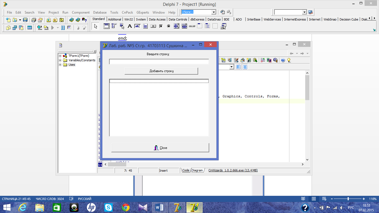
Task: Click Add File to Project icon
Action: [49, 20]
